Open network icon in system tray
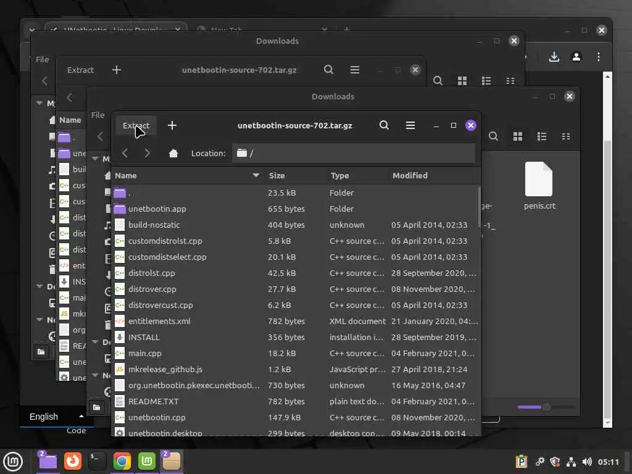 (571, 462)
